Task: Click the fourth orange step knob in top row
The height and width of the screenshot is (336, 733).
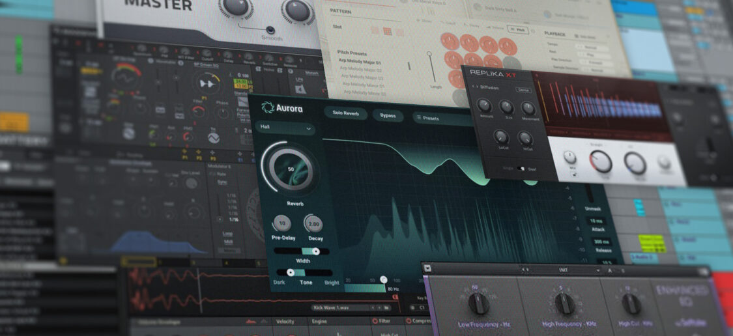Action: click(508, 46)
